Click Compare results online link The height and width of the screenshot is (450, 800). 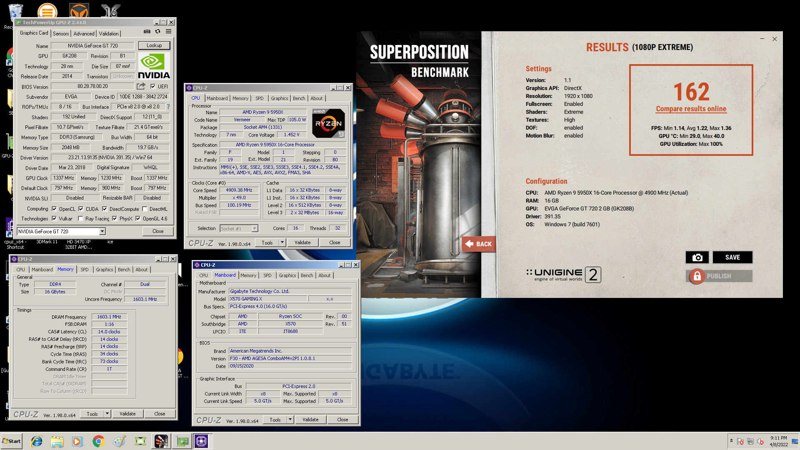(691, 109)
